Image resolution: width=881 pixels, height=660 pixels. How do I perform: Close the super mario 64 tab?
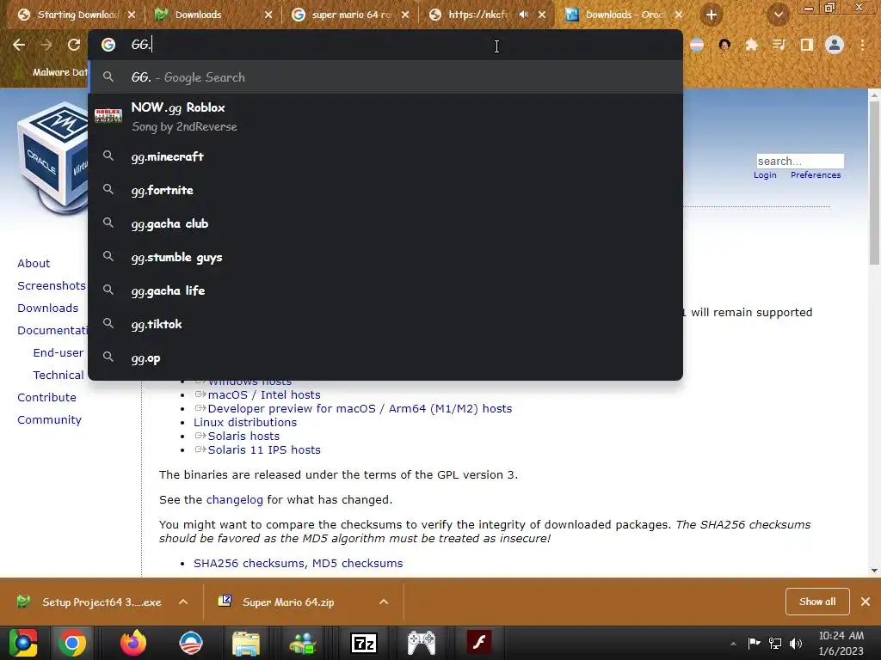click(x=405, y=15)
